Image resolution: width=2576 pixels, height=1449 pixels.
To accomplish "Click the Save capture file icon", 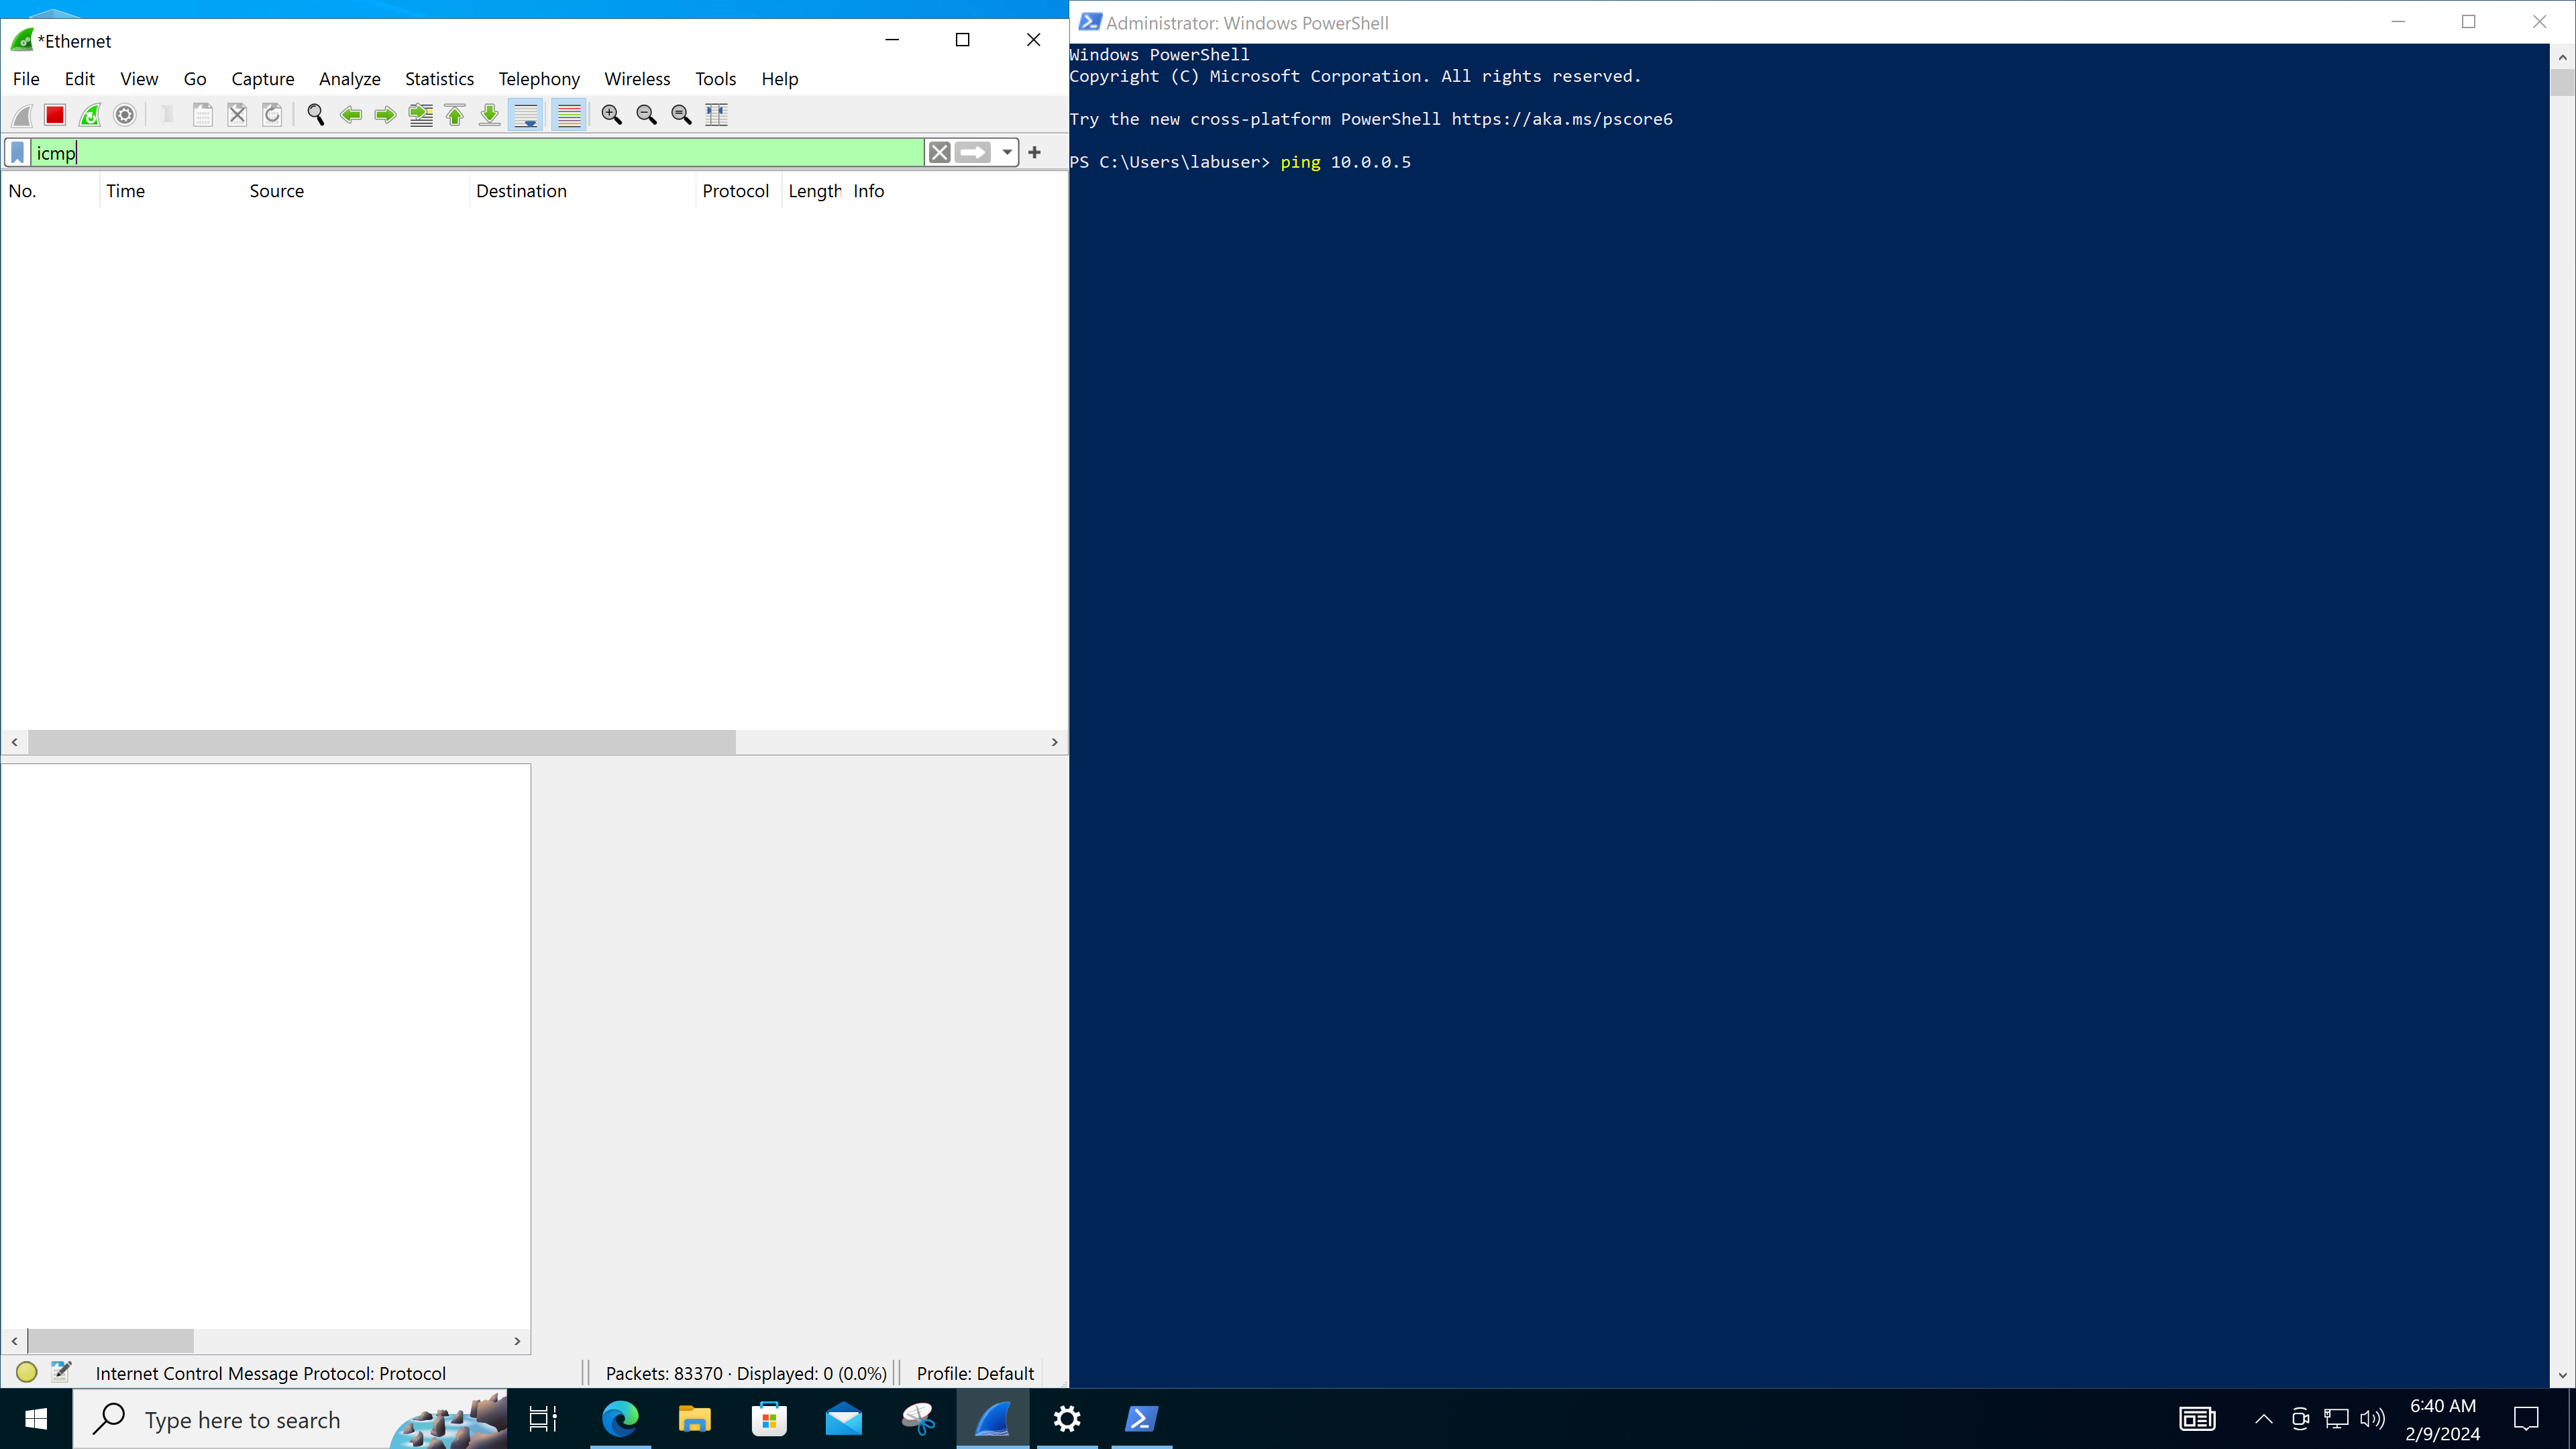I will coord(202,115).
